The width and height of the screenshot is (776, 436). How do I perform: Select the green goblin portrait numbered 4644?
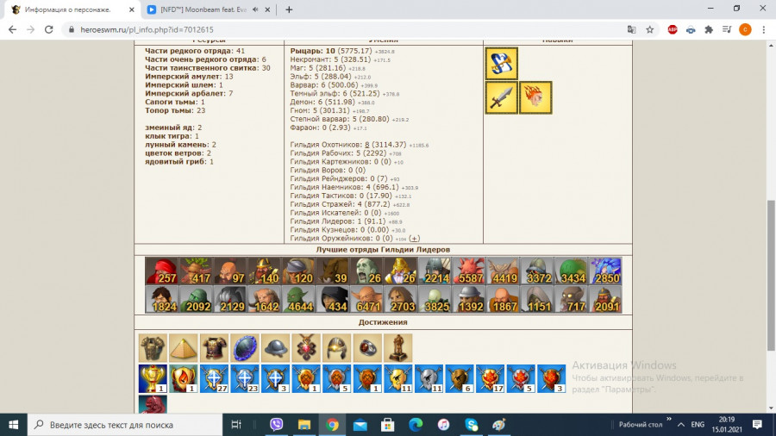298,299
